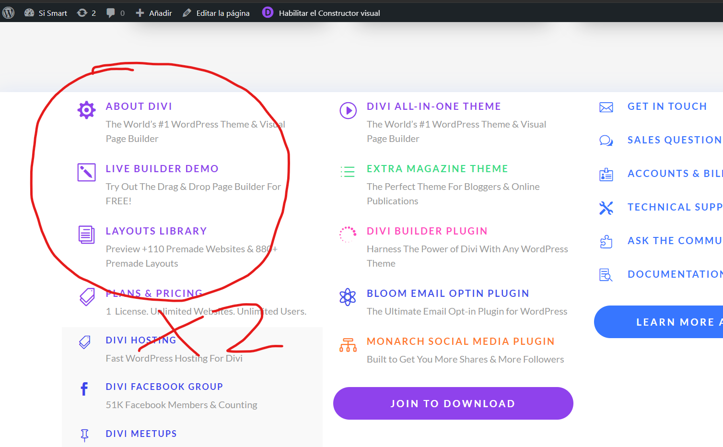Click the WordPress logo in admin bar

8,13
